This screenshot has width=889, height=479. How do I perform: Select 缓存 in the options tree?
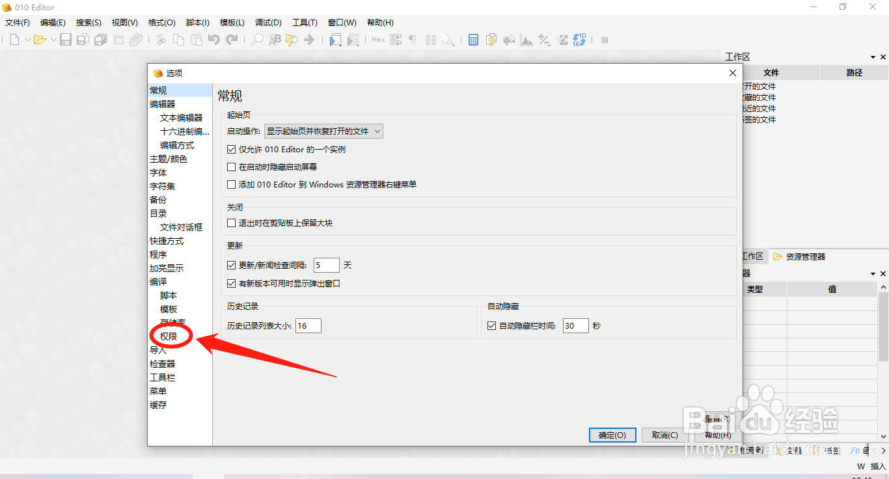point(158,405)
